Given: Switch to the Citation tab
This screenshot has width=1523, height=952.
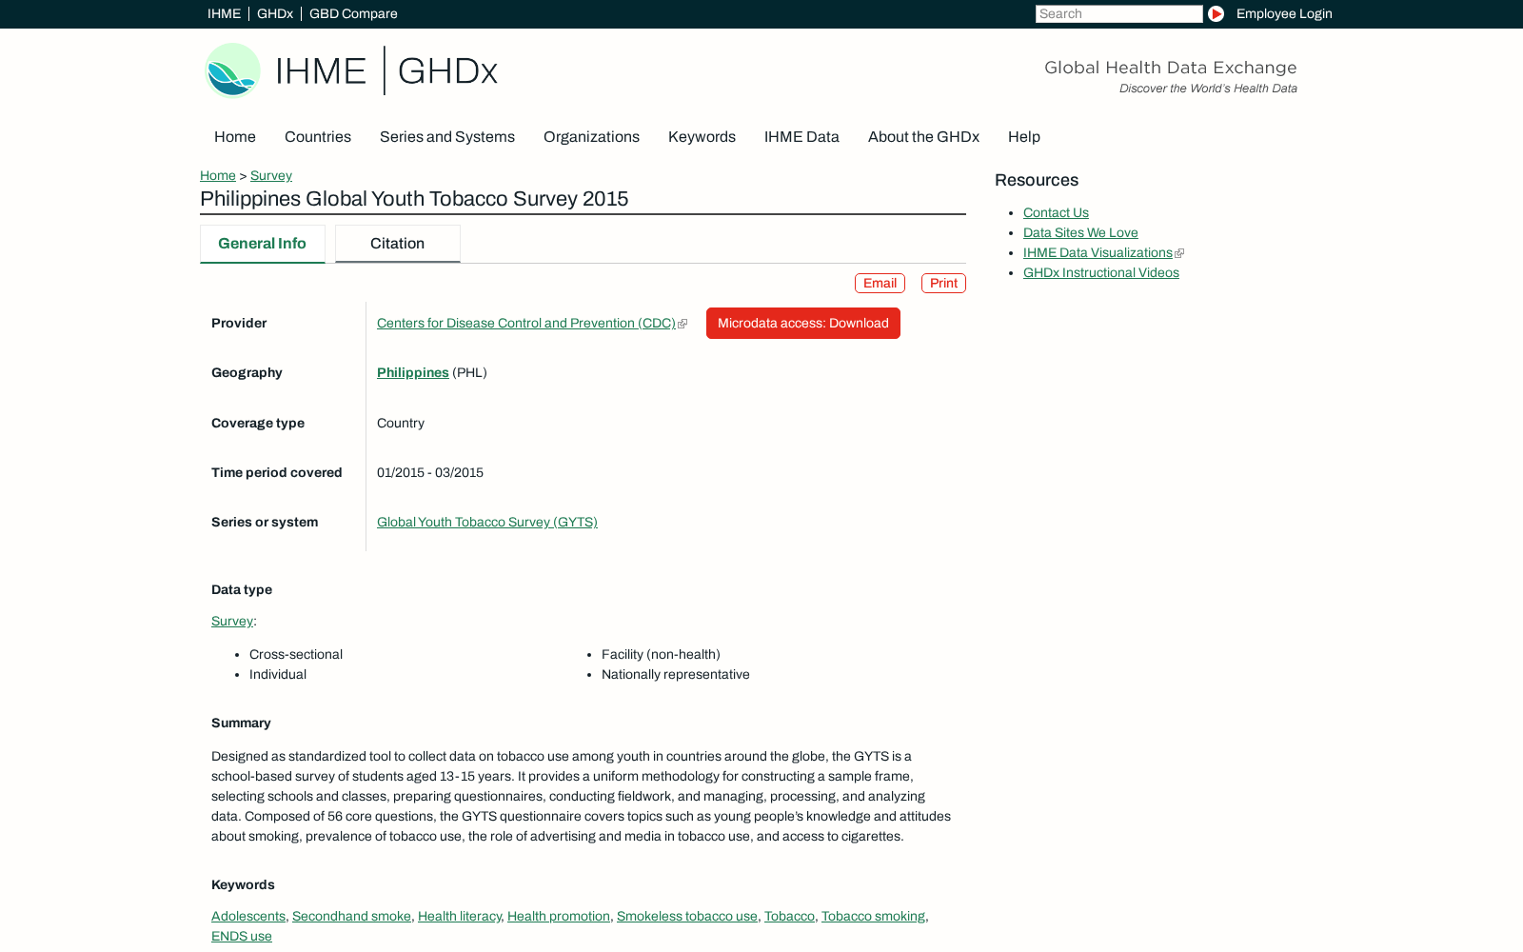Looking at the screenshot, I should (398, 244).
